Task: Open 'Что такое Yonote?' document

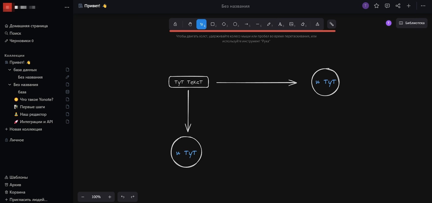Action: 36,99
